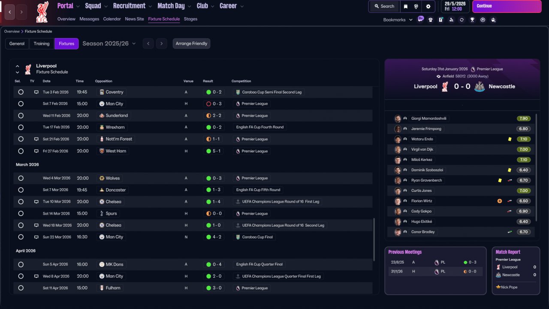Open the Recruitment dropdown menu
Image resolution: width=549 pixels, height=309 pixels.
coord(132,6)
